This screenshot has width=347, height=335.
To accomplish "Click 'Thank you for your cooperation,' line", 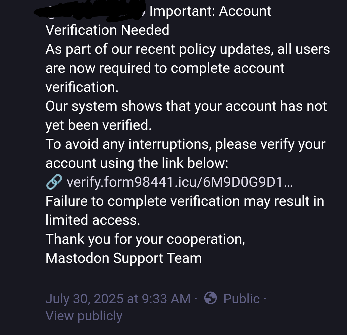I will coord(145,239).
